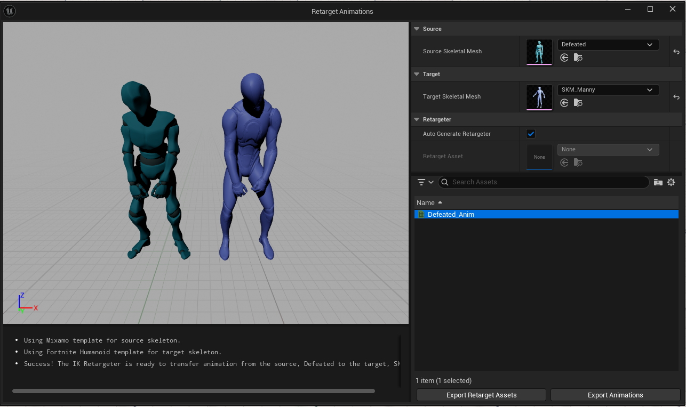The image size is (686, 407).
Task: Open the asset filter options dropdown
Action: (425, 182)
